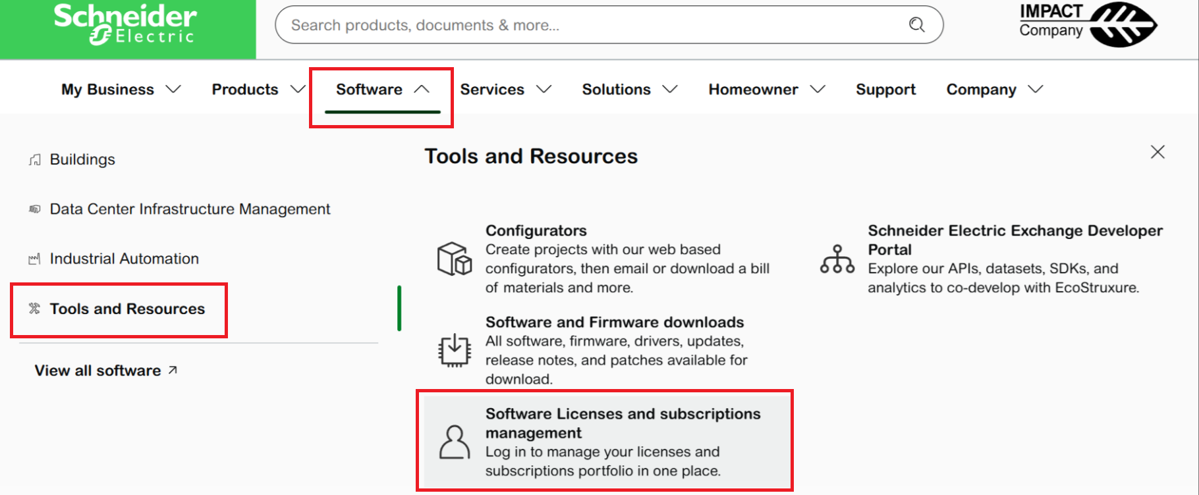Screen dimensions: 1199x495
Task: Click the Configurators description about web based configurators
Action: [x=627, y=269]
